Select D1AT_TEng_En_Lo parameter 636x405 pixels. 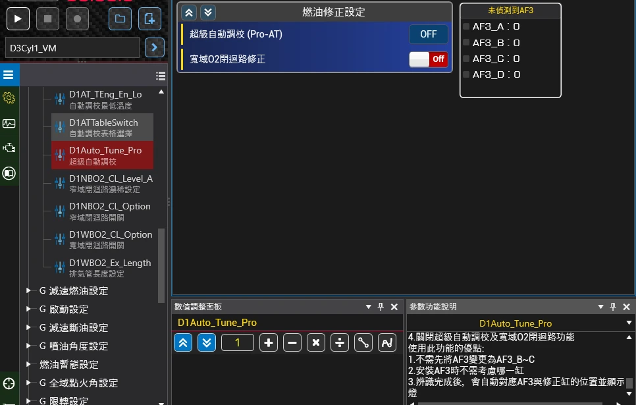click(103, 99)
